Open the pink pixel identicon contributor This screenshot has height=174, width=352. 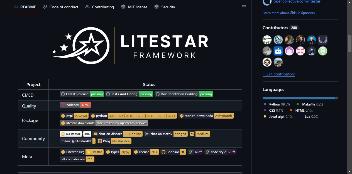[x=300, y=51]
